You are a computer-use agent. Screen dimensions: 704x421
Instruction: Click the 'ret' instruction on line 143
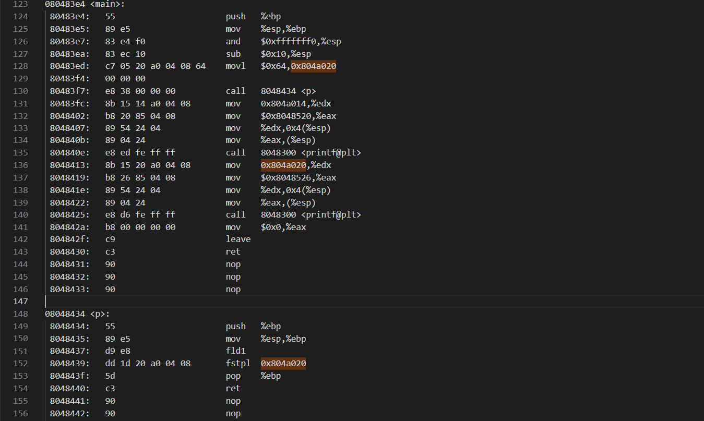point(233,252)
